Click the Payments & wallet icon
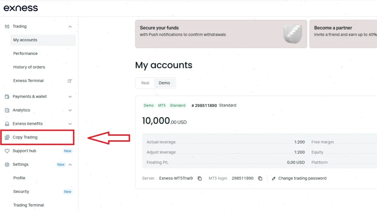377x211 pixels. point(7,96)
